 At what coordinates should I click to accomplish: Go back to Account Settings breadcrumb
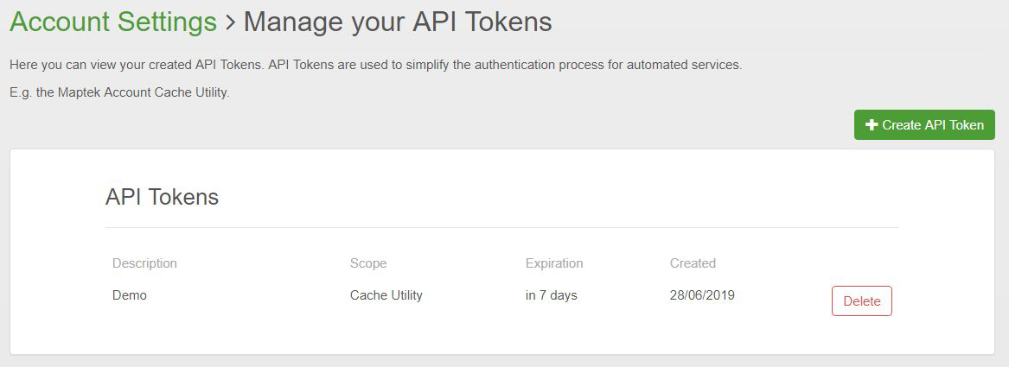click(113, 22)
